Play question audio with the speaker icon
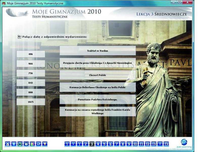The height and width of the screenshot is (152, 200). pos(19,37)
